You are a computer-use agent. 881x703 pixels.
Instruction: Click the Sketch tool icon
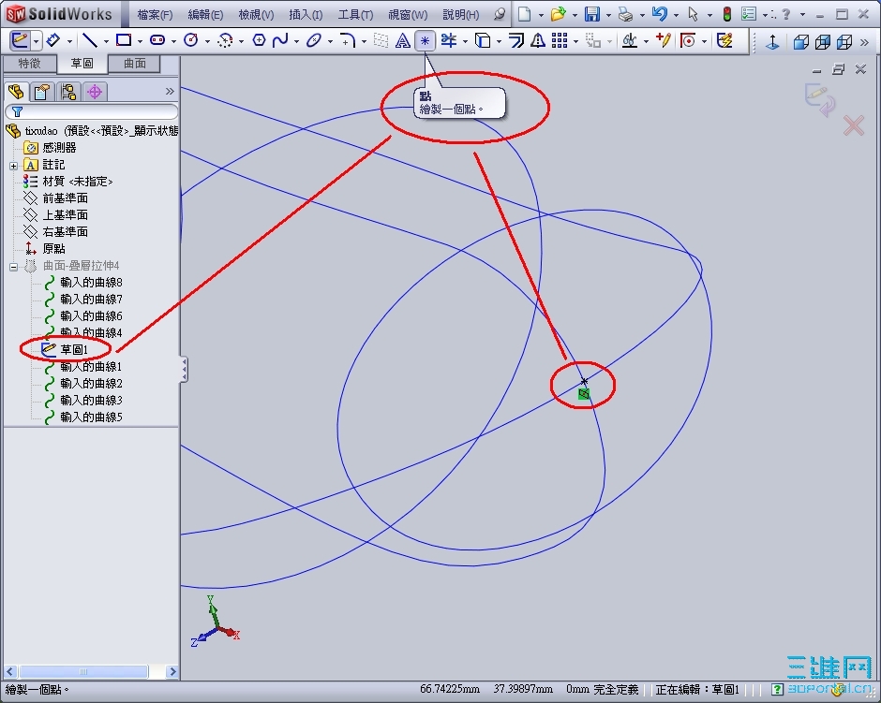pos(20,40)
